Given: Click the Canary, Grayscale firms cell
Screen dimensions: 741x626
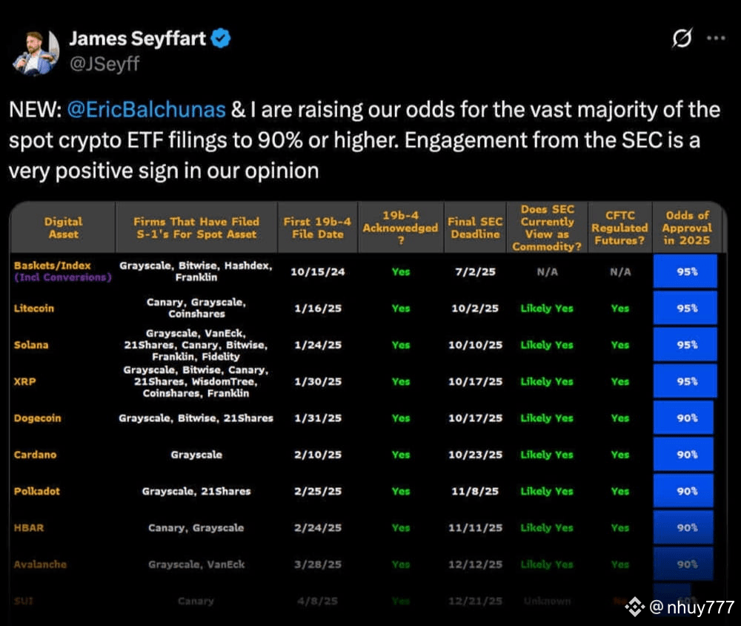Looking at the screenshot, I should click(x=196, y=527).
